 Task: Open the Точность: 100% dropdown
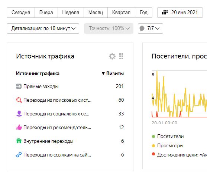coord(109,28)
